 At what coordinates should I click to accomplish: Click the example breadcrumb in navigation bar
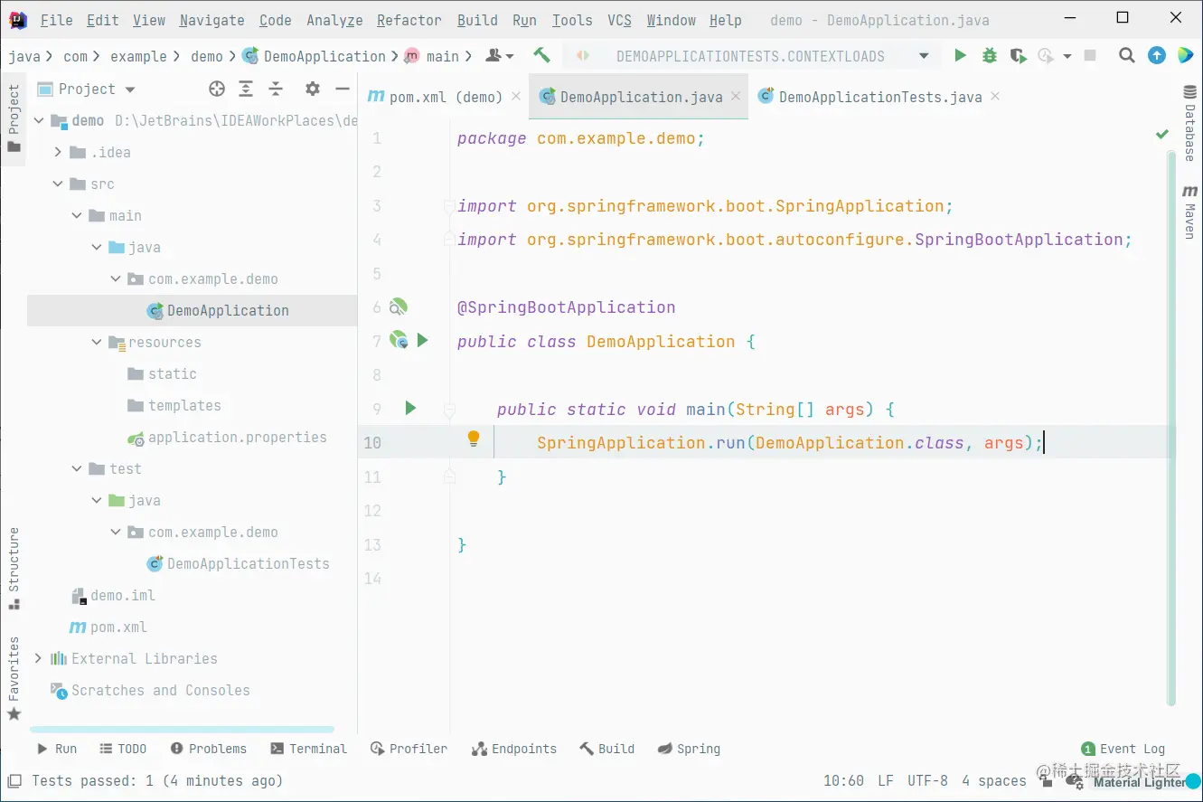point(138,56)
